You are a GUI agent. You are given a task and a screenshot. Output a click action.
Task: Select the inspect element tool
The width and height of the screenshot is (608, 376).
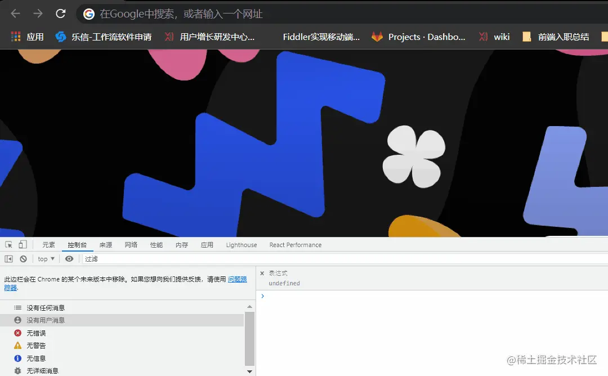click(x=9, y=244)
